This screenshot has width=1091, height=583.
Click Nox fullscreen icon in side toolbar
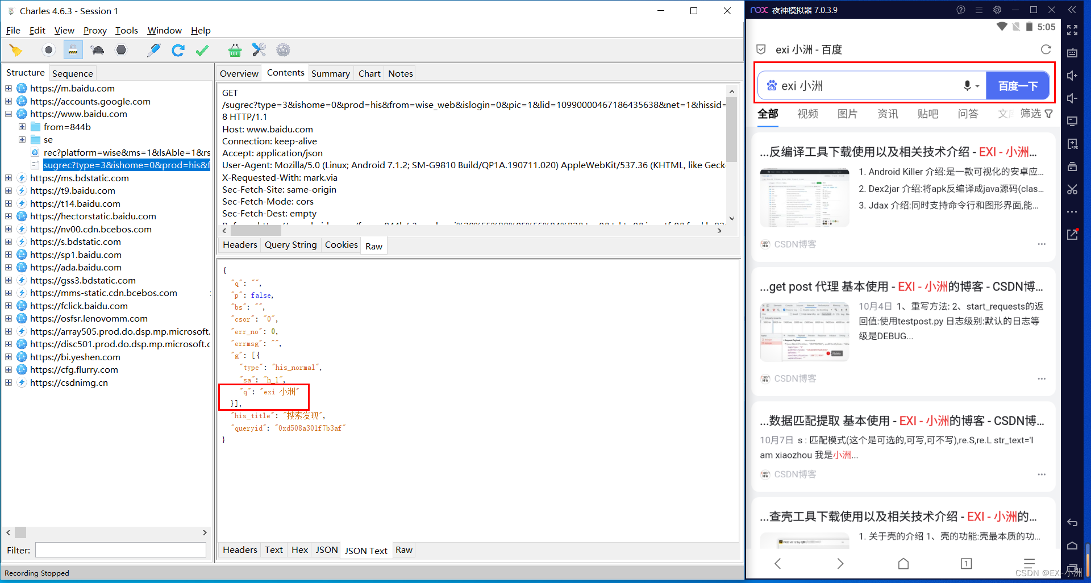[x=1072, y=30]
